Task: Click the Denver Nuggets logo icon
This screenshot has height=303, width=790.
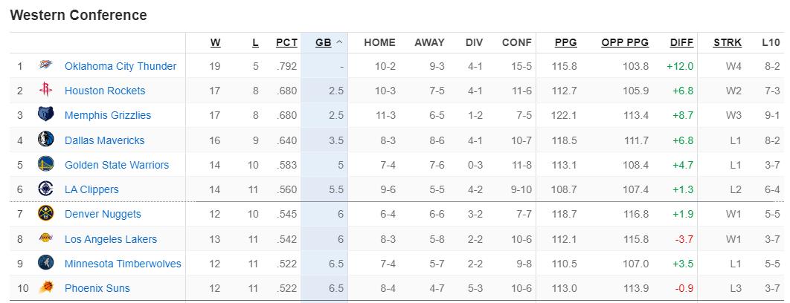Action: tap(45, 214)
